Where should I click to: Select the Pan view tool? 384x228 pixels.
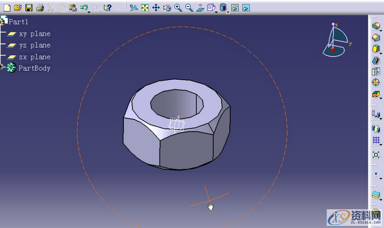tap(156, 8)
